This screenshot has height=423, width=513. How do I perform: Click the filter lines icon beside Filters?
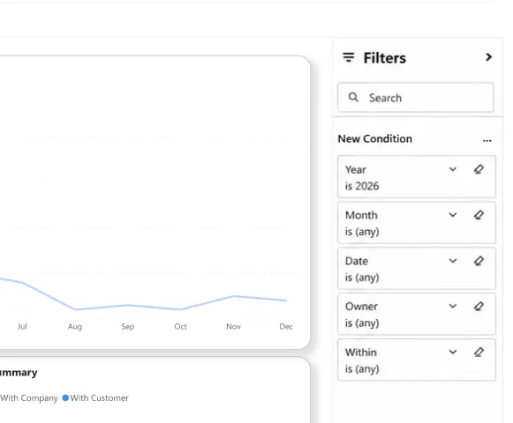pyautogui.click(x=349, y=57)
